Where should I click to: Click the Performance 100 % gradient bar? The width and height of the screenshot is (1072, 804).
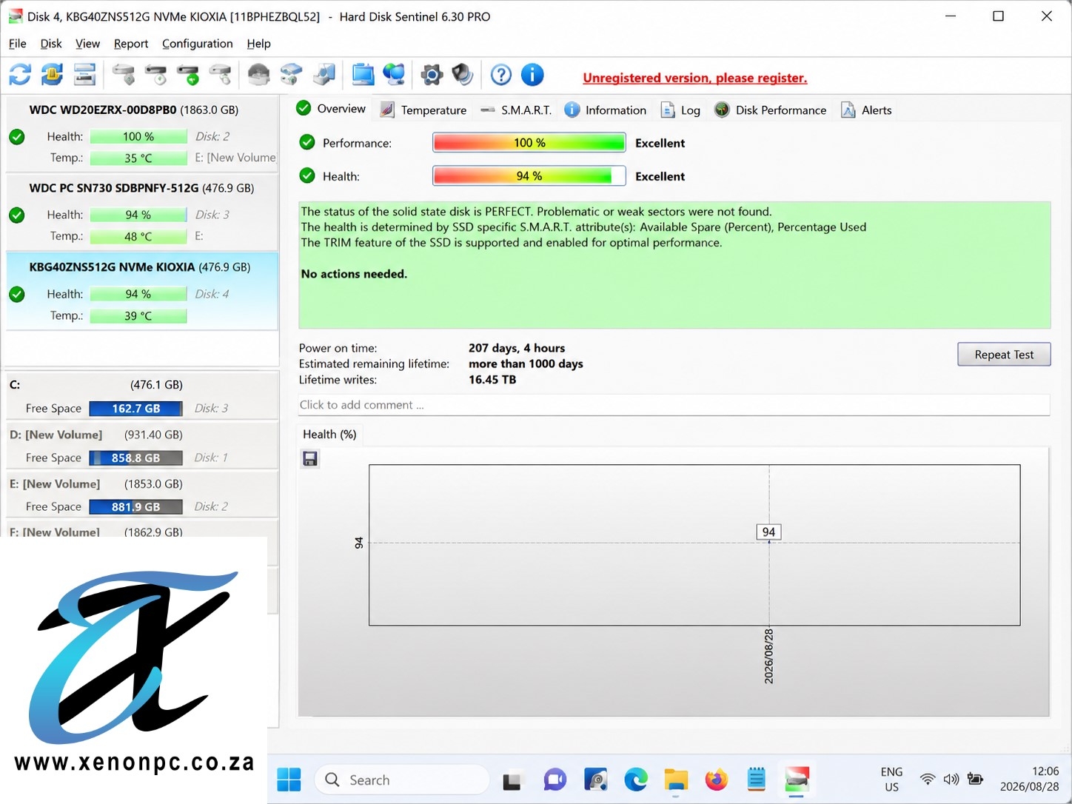click(x=529, y=143)
